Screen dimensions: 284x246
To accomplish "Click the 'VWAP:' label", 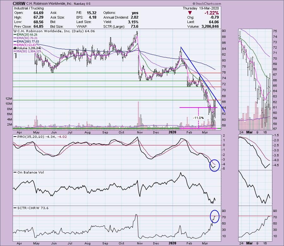I will pos(82,26).
